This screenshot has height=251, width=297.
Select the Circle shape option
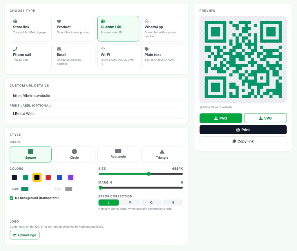click(75, 154)
